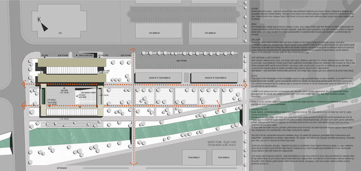Click the black arrow at the kapalı otopark girişi
The image size is (361, 171).
pyautogui.click(x=77, y=55)
